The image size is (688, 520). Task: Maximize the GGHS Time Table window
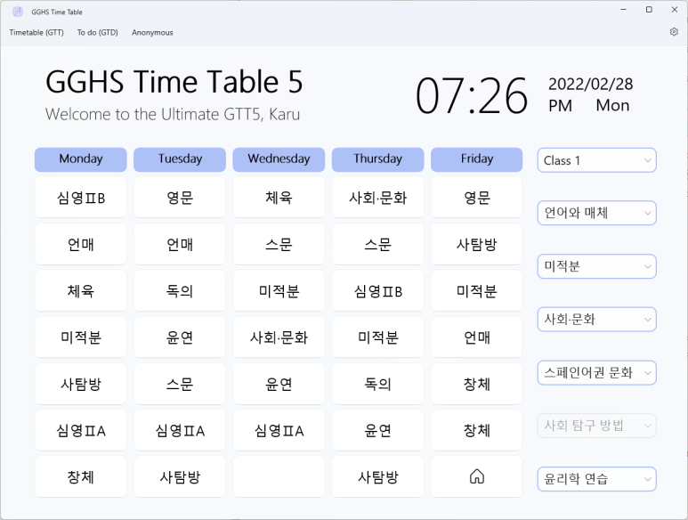(649, 10)
